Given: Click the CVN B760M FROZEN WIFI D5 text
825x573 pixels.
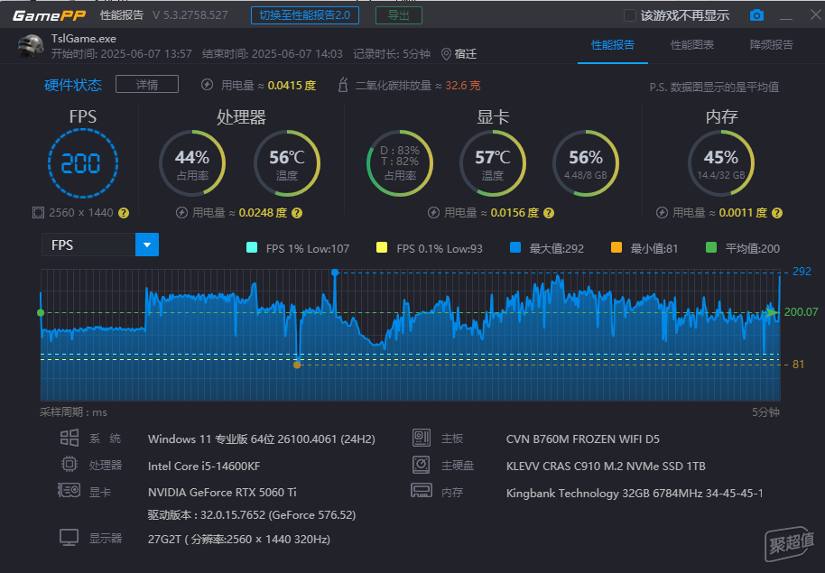Looking at the screenshot, I should point(582,439).
